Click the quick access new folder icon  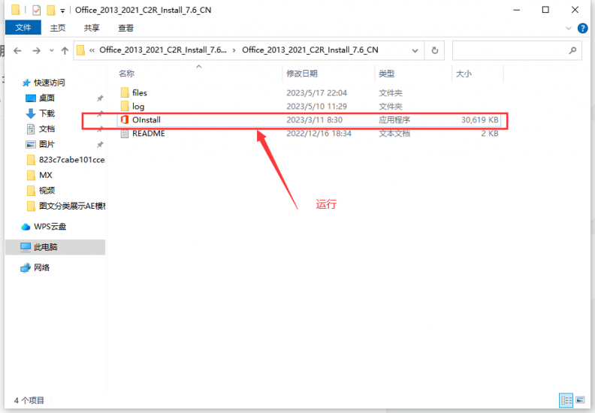(50, 10)
